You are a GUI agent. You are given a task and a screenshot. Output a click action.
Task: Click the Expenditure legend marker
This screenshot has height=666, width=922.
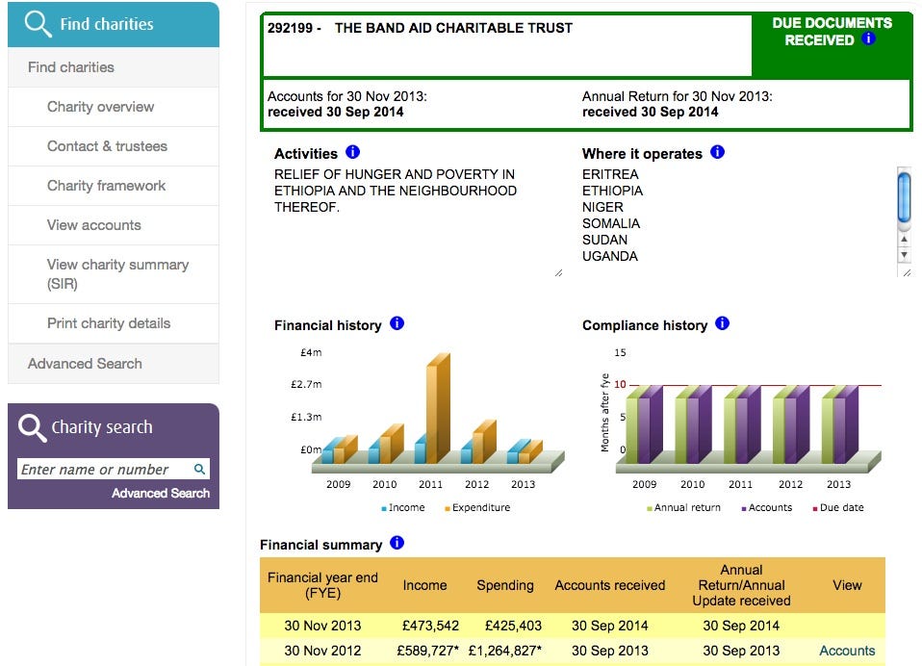pos(448,508)
